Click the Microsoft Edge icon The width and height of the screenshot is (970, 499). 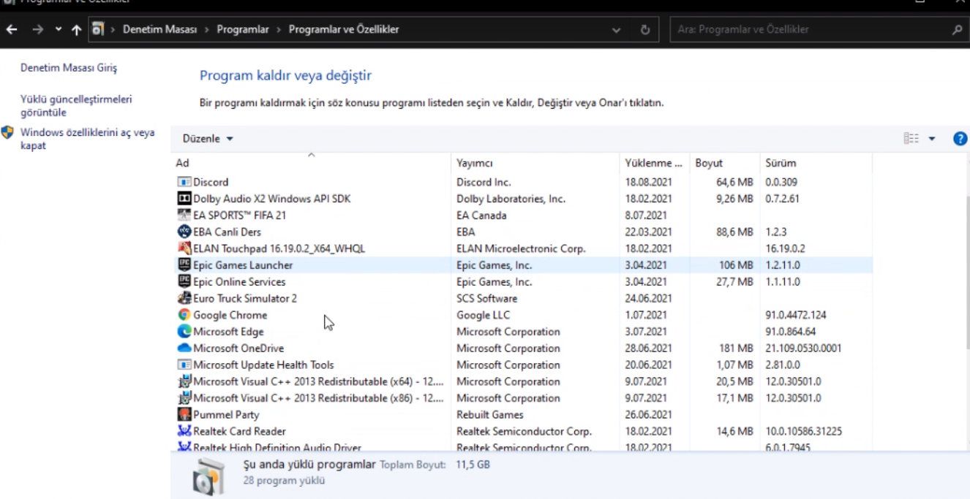184,332
